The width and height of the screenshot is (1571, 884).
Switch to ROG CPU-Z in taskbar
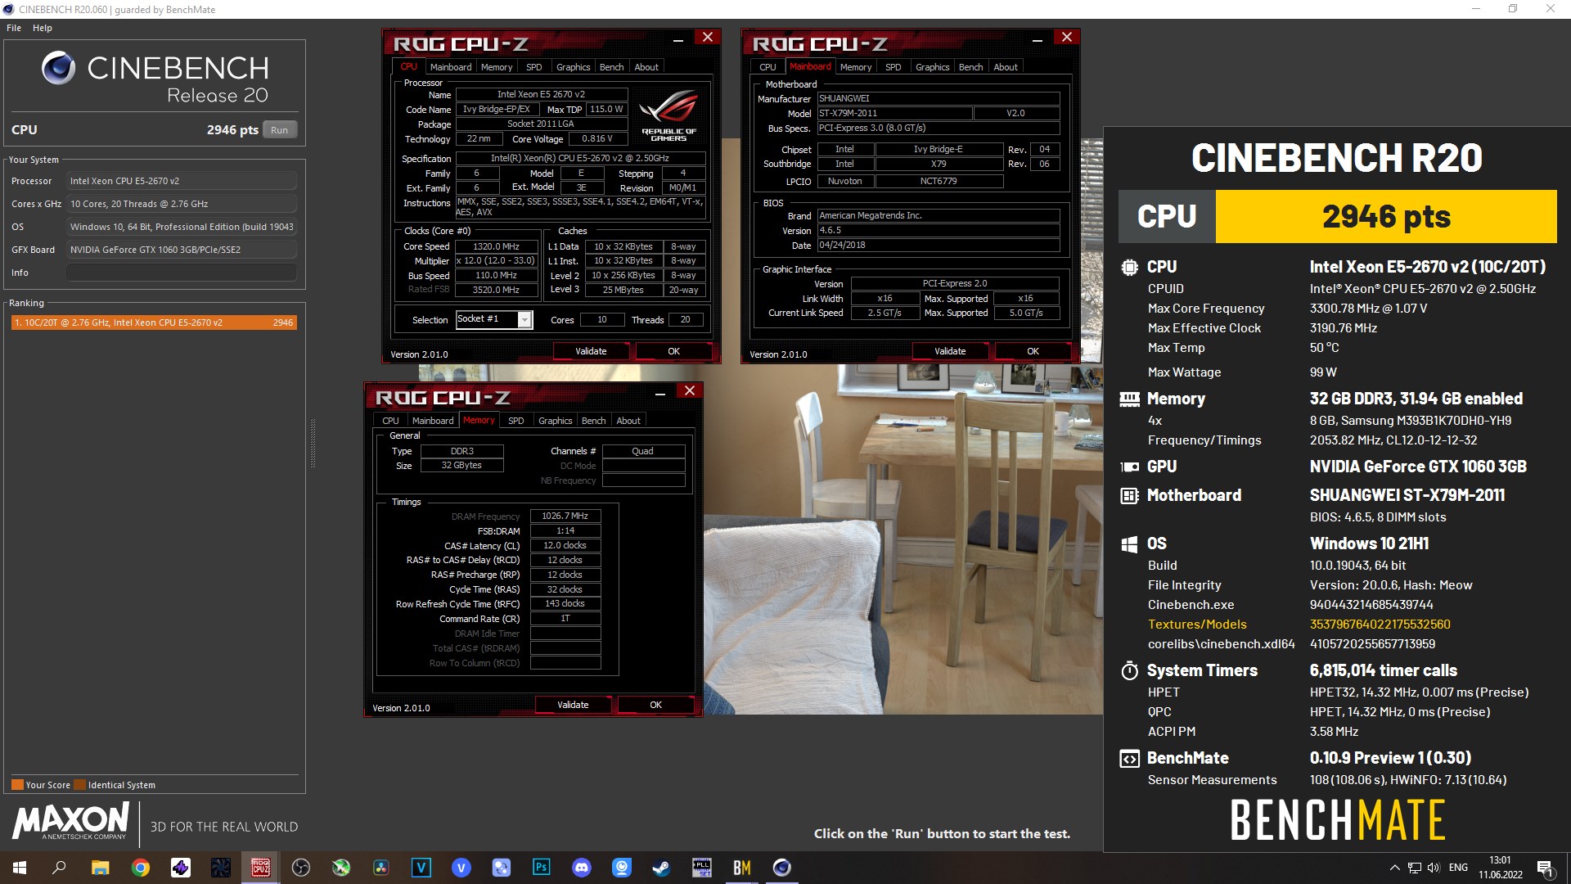pos(261,868)
